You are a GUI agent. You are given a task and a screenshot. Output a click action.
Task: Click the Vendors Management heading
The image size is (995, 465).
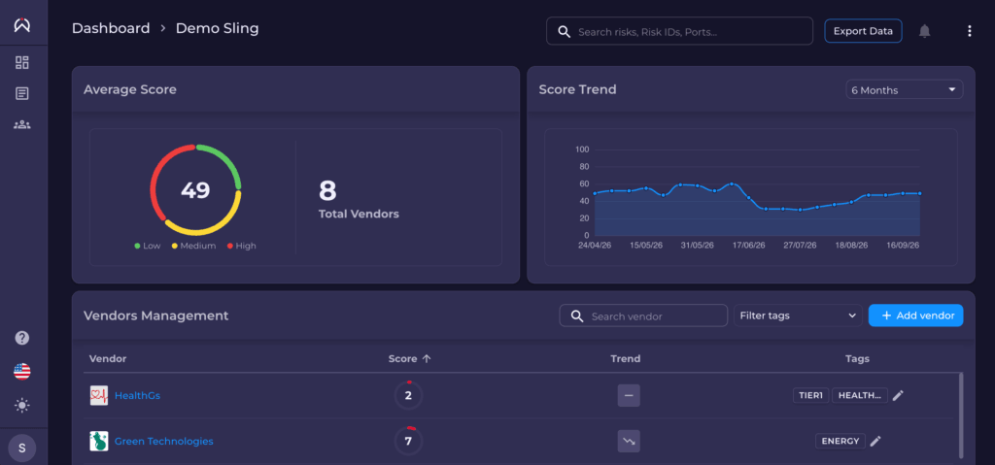156,316
